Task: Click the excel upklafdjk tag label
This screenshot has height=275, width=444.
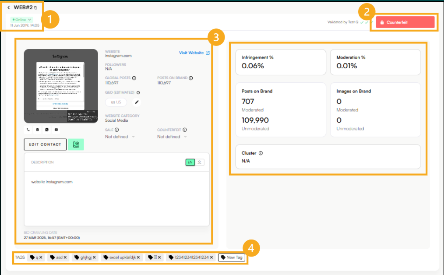Action: coord(123,257)
